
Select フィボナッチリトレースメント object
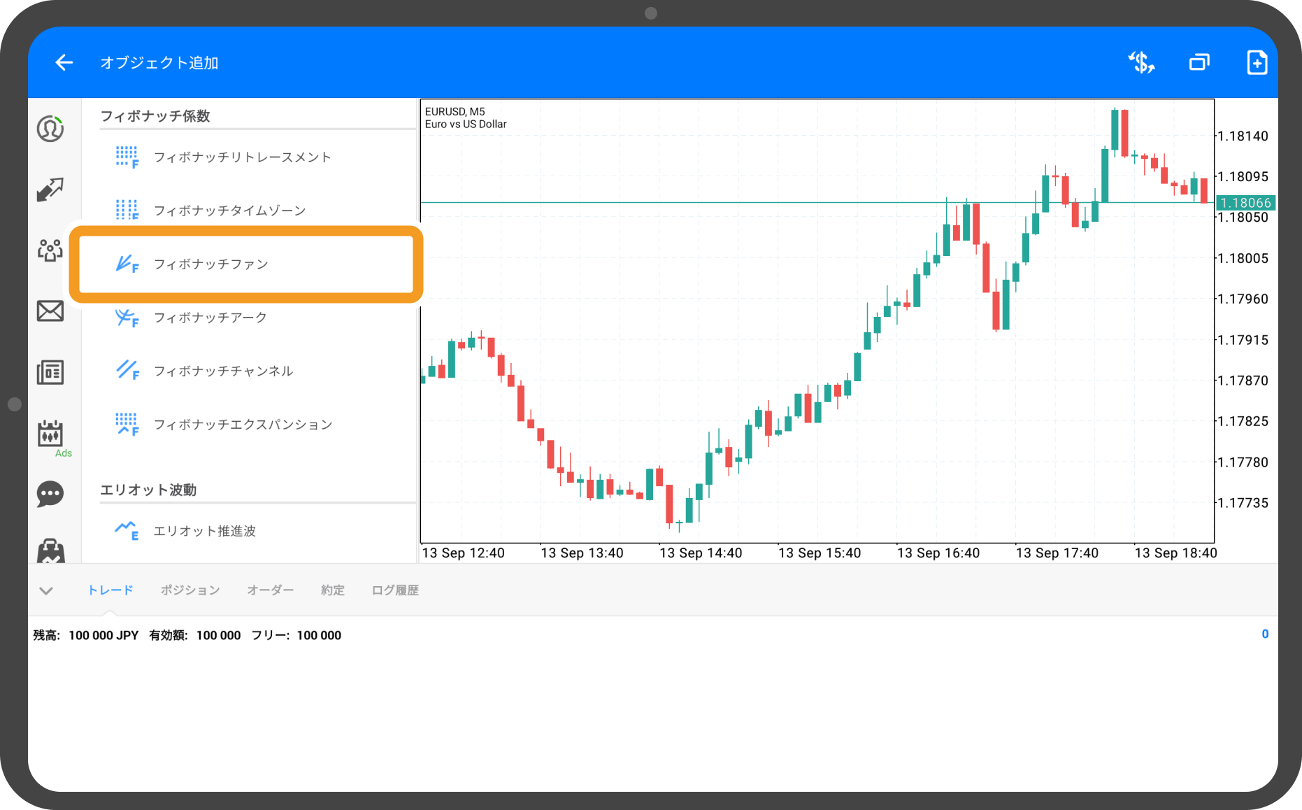242,157
